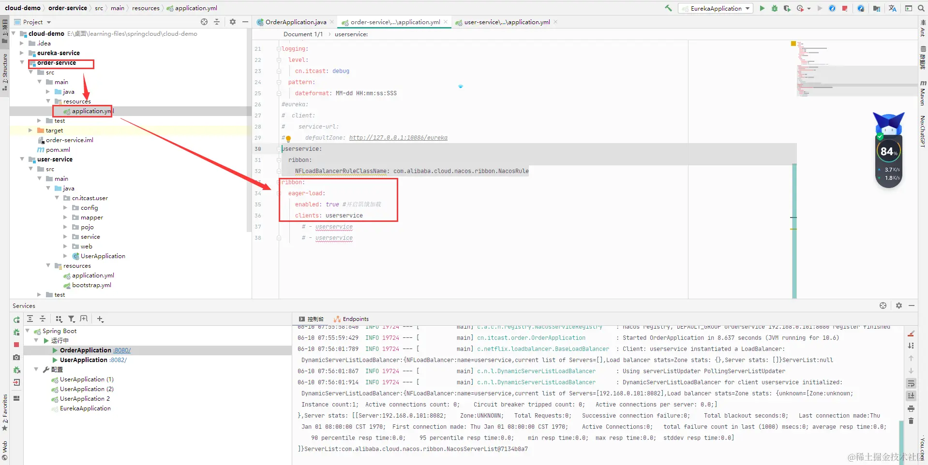Select UserApplication (2) configuration
This screenshot has width=928, height=465.
coord(87,389)
